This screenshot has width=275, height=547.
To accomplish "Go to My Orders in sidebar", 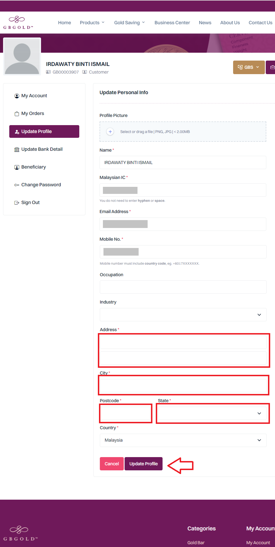I will pyautogui.click(x=33, y=114).
